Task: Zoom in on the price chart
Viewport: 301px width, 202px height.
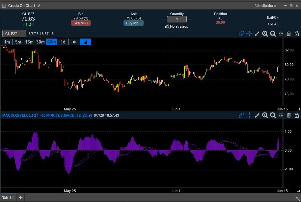Action: pos(265,34)
